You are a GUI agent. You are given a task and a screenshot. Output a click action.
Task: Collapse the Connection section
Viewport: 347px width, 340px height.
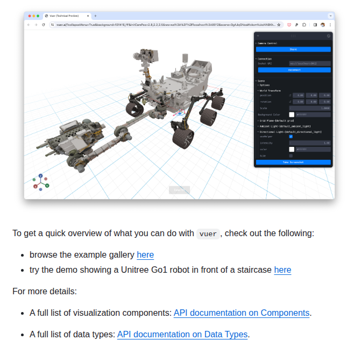pyautogui.click(x=264, y=59)
